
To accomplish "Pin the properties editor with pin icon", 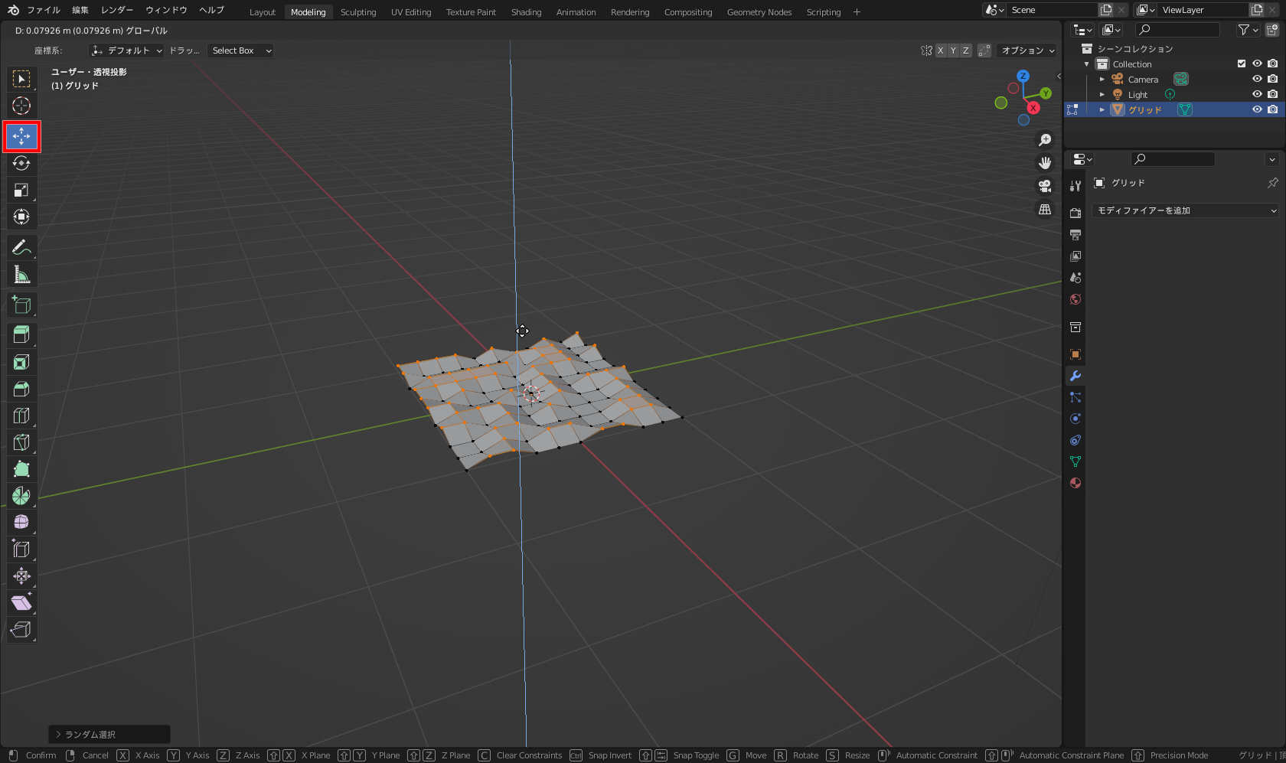I will [x=1273, y=183].
